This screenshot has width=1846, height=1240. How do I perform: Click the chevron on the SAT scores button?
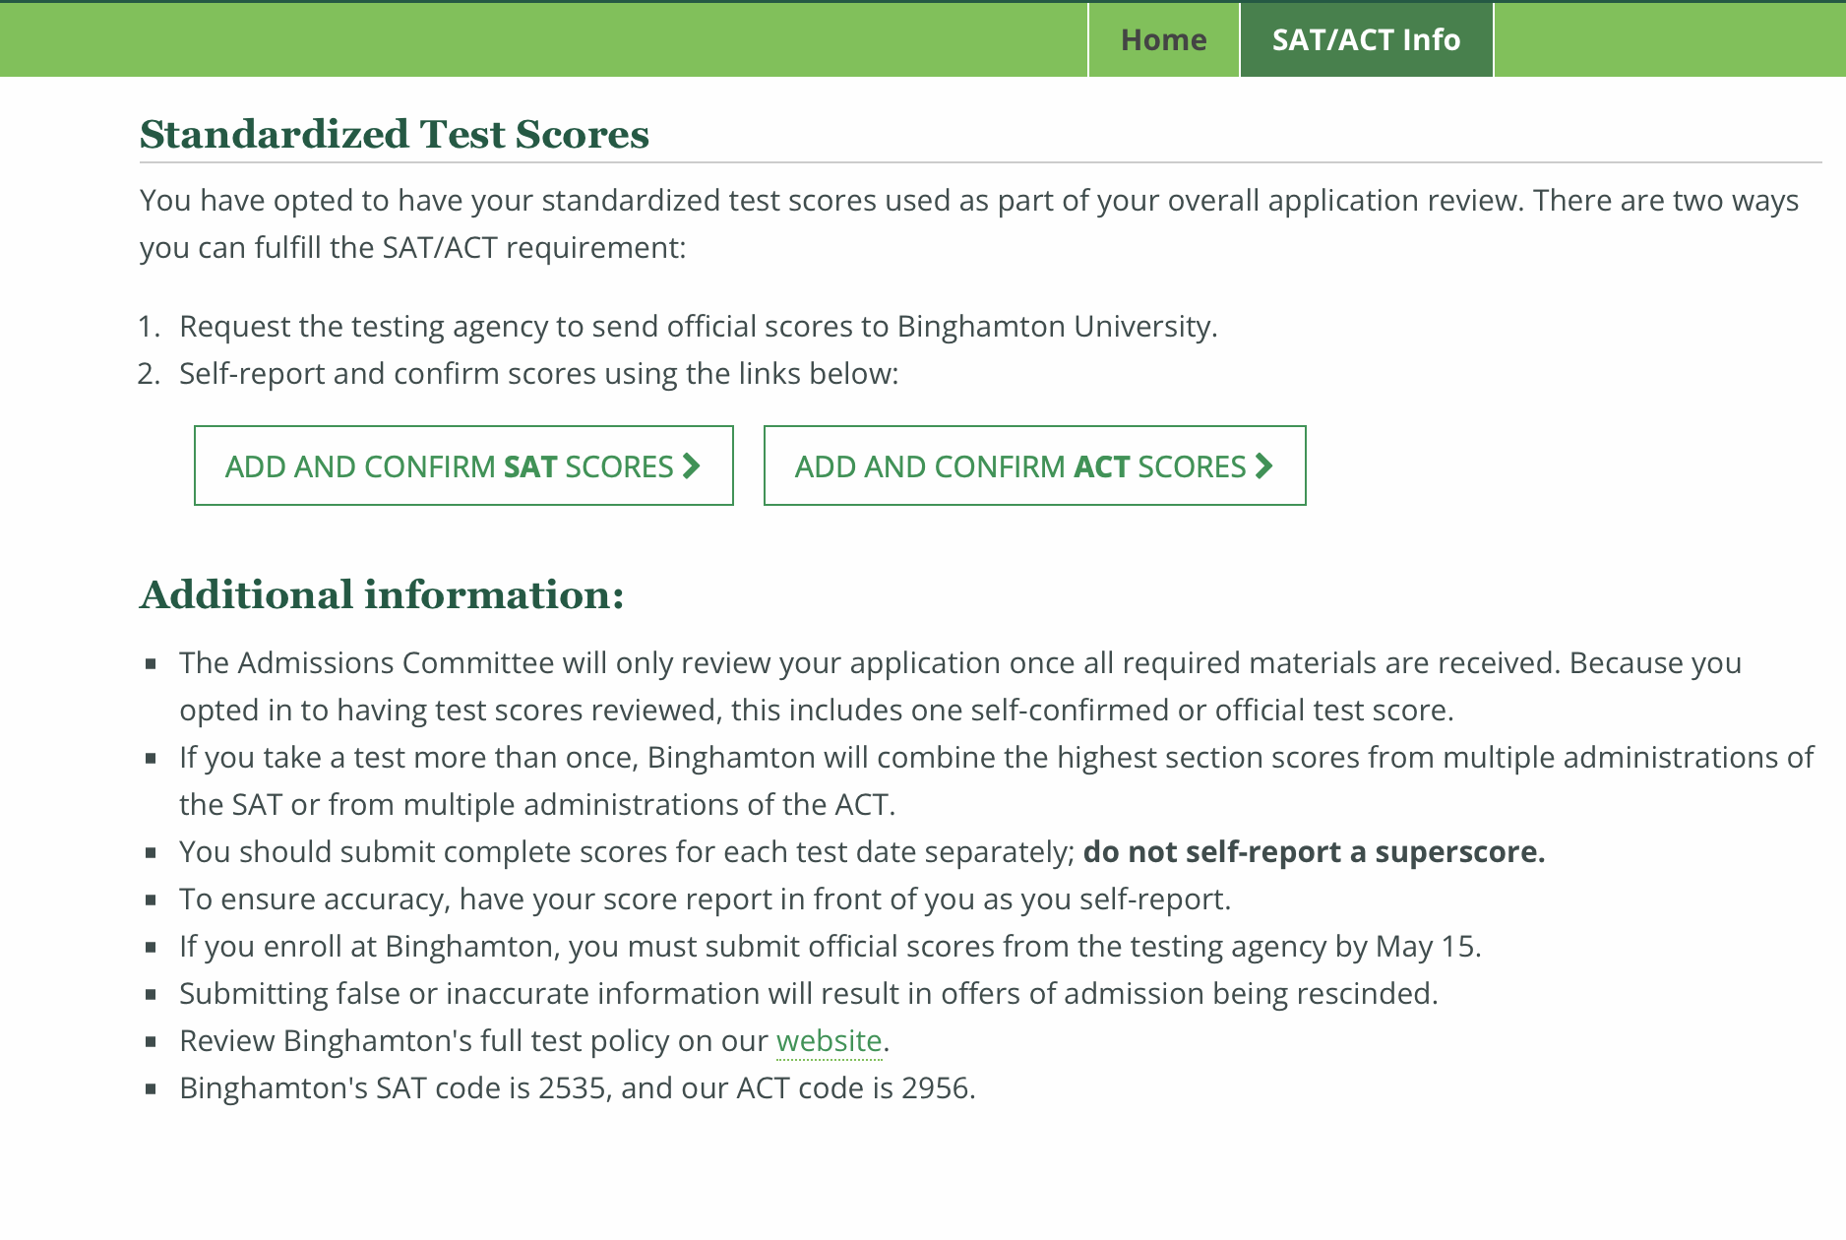692,465
